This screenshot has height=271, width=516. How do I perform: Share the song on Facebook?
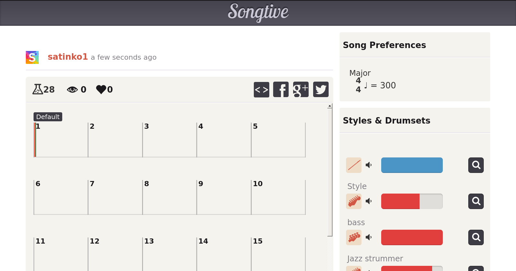[281, 89]
